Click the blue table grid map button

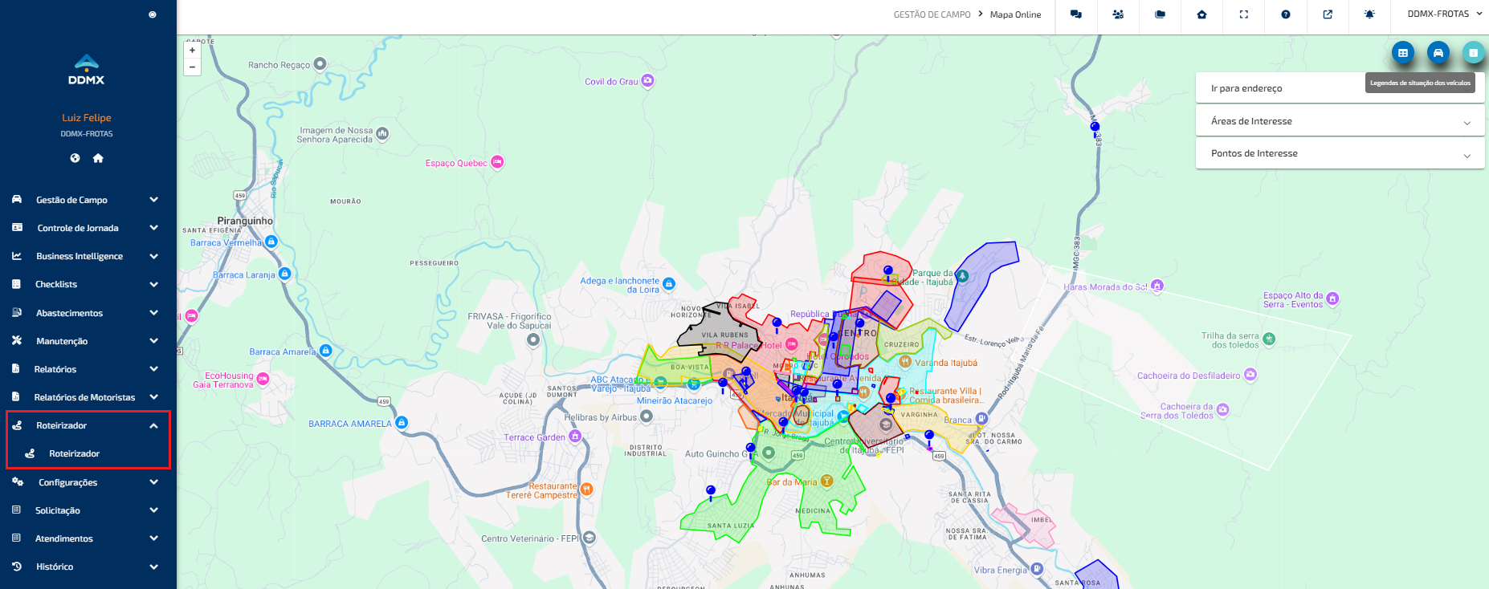click(1403, 53)
